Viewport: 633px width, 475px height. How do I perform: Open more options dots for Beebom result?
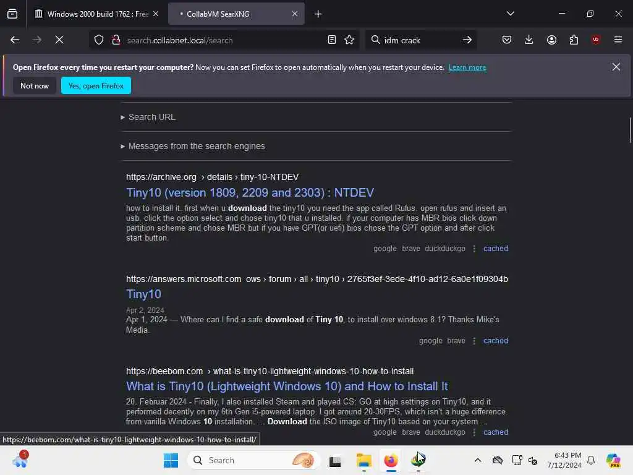(474, 432)
